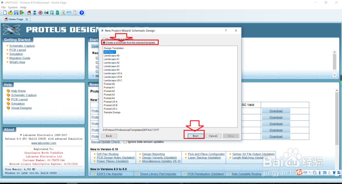This screenshot has width=342, height=184.
Task: Open the Migration Guide link
Action: coord(20,58)
